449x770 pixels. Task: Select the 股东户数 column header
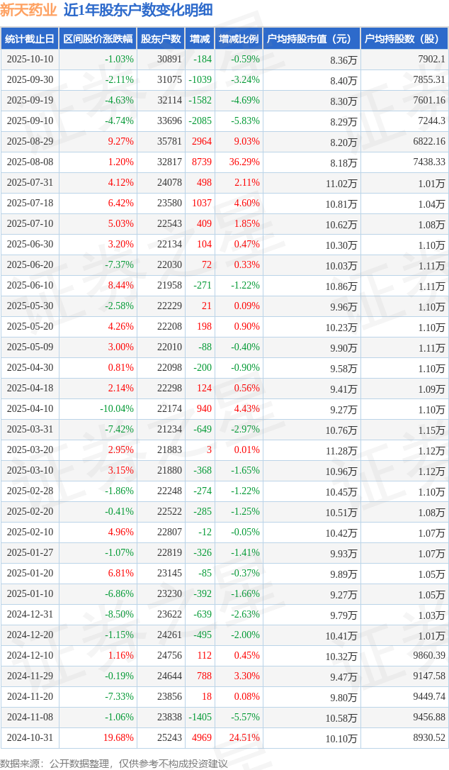161,39
